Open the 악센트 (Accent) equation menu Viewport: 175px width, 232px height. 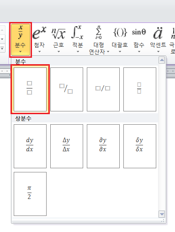(158, 39)
